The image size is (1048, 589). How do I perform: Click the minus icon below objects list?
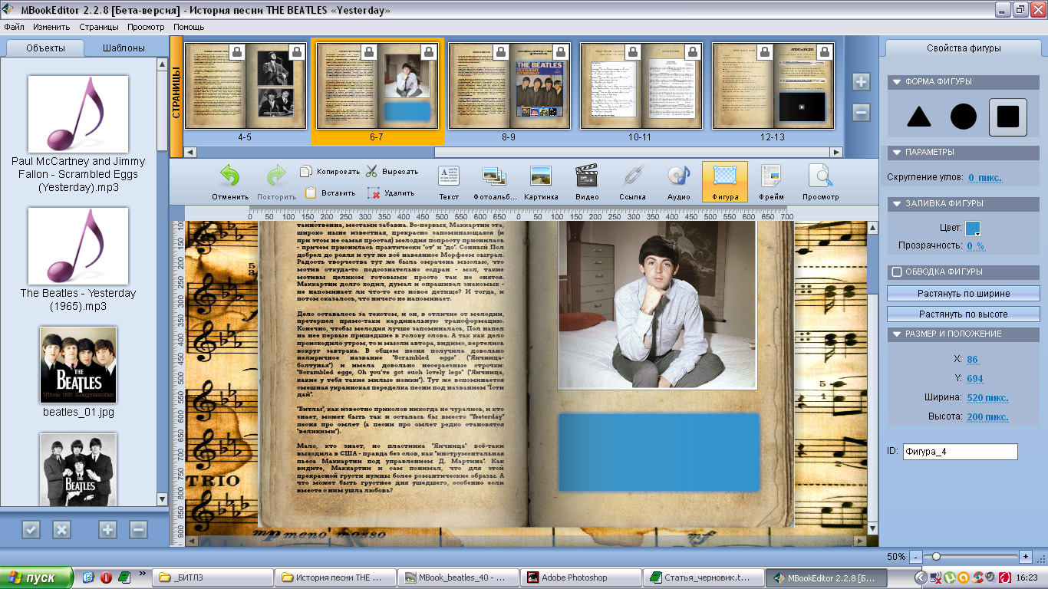pos(138,529)
